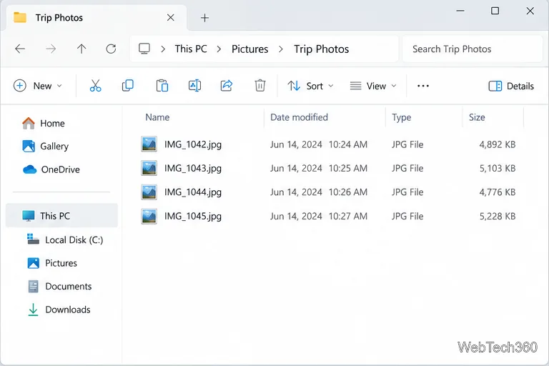
Task: Click the computer icon in address bar
Action: (144, 49)
